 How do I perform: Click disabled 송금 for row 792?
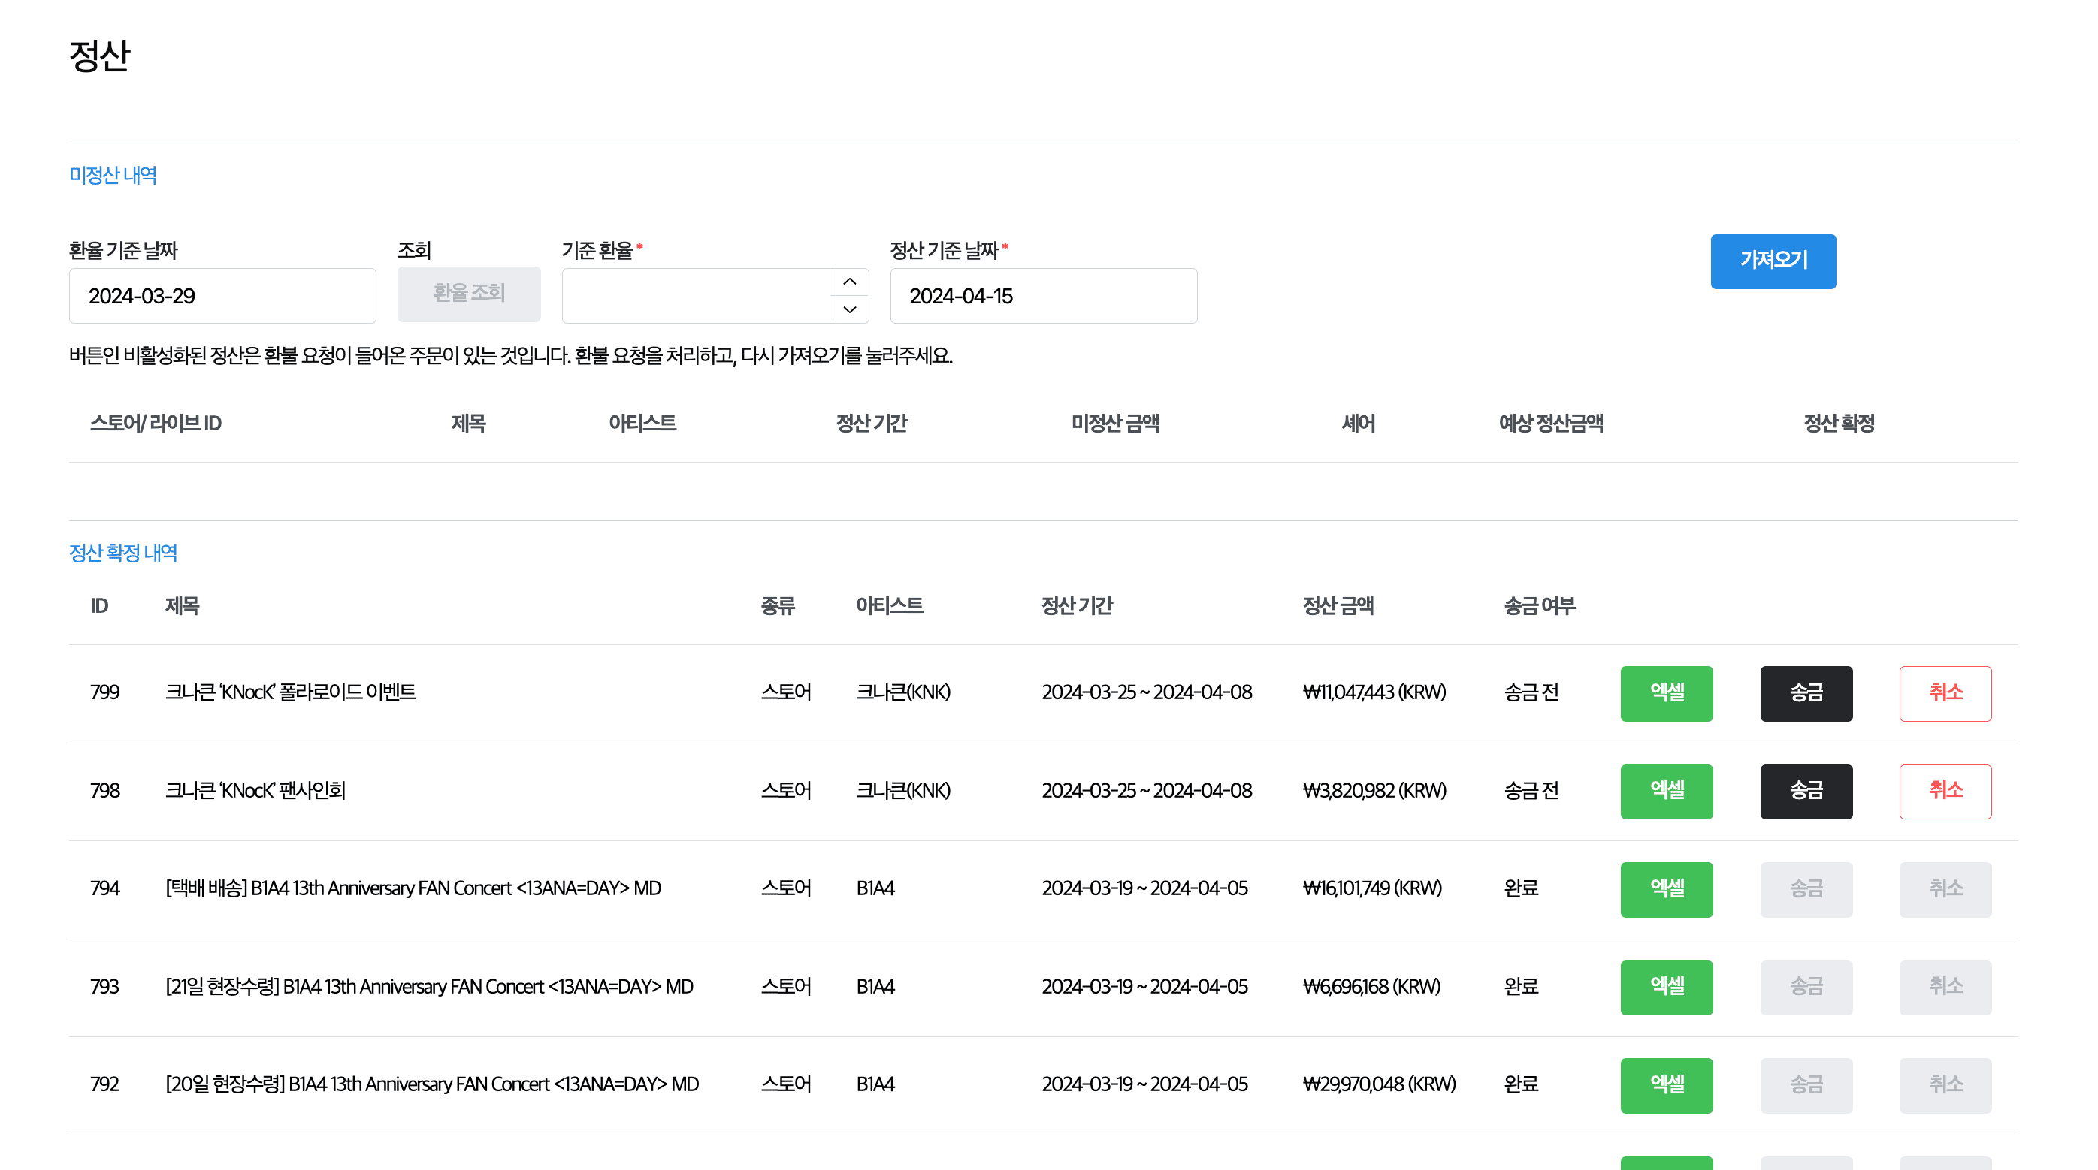point(1806,1086)
